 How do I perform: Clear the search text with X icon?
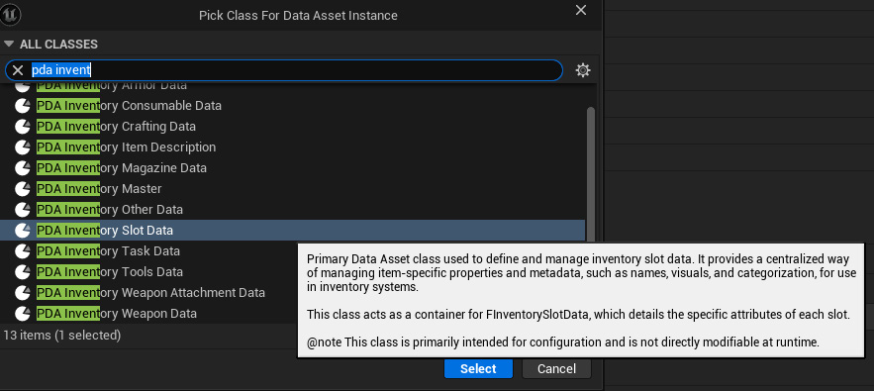tap(18, 70)
